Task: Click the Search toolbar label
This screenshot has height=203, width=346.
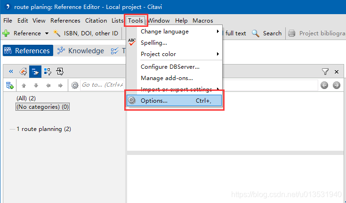Action: point(272,33)
